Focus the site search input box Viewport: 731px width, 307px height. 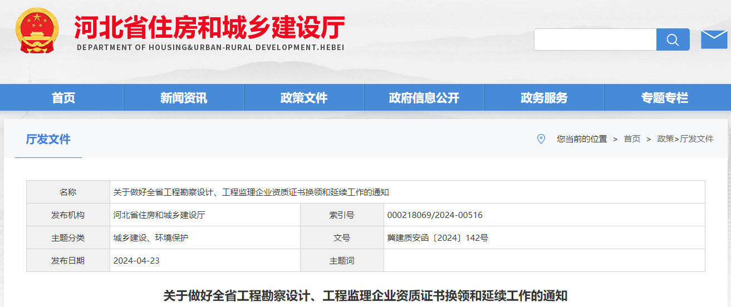point(595,39)
